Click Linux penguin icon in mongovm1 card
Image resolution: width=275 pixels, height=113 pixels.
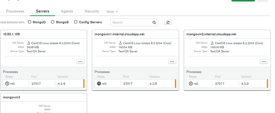point(120,43)
